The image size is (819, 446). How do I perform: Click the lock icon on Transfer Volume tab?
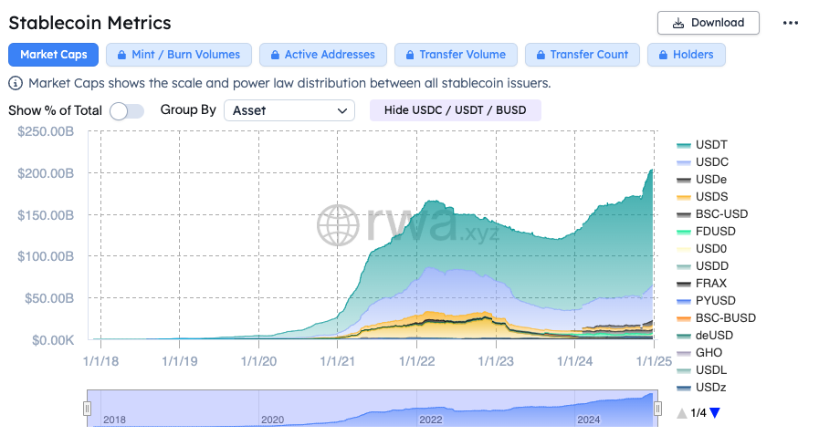410,55
